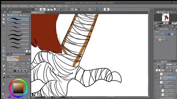Choose the first anti-aliasing option (None)

click(x=15, y=71)
